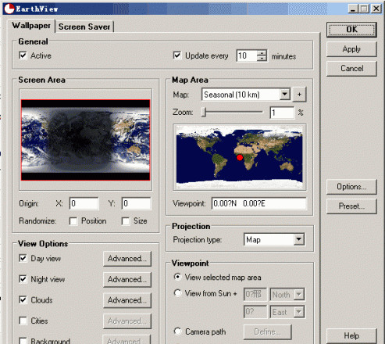Viewport: 385px width, 344px height.
Task: Disable the Clouds checkbox
Action: coord(23,299)
